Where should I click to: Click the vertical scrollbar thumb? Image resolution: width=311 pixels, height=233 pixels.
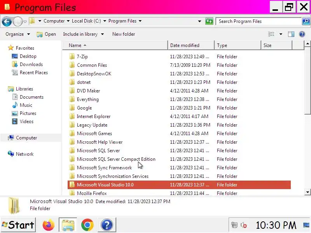(x=307, y=81)
